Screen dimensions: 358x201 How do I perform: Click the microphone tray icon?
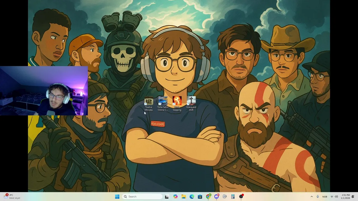tap(318, 197)
